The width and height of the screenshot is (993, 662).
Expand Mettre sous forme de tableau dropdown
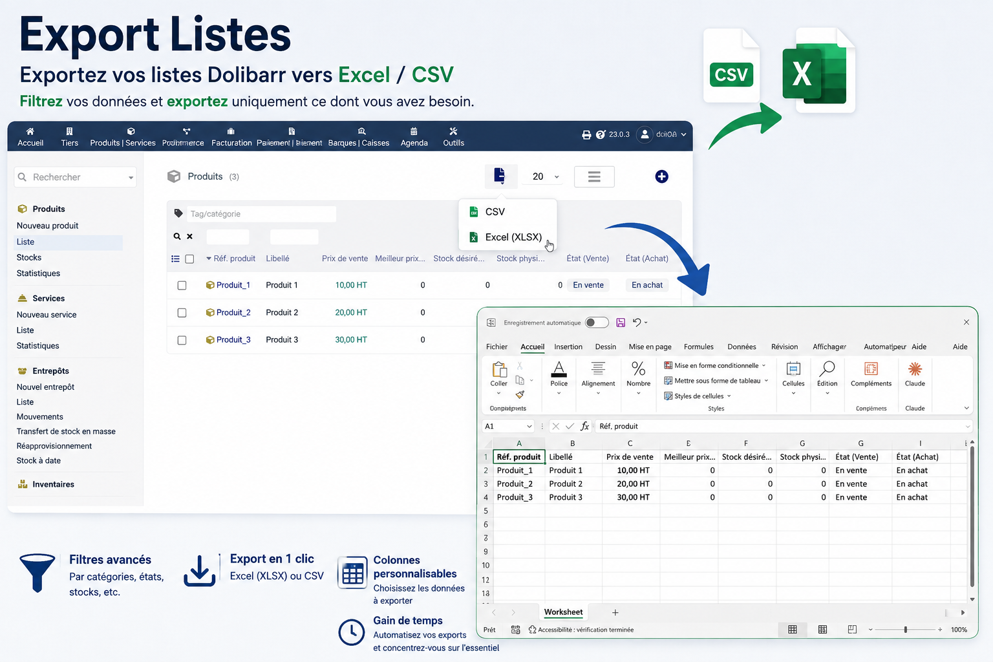pos(766,381)
